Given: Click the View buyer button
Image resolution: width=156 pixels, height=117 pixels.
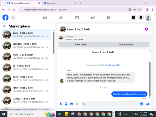Looking at the screenshot, I should tap(81, 44).
